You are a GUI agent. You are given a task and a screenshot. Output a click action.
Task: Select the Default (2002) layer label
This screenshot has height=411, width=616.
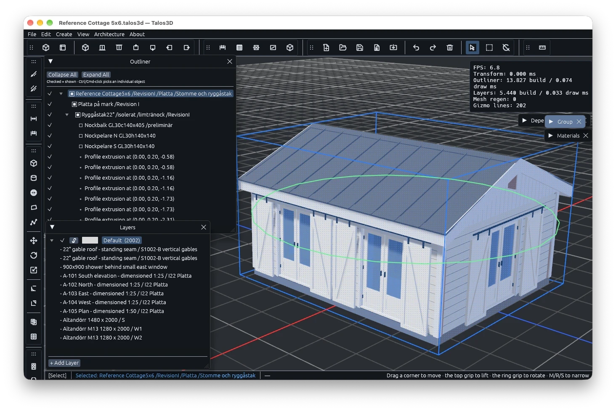(122, 240)
